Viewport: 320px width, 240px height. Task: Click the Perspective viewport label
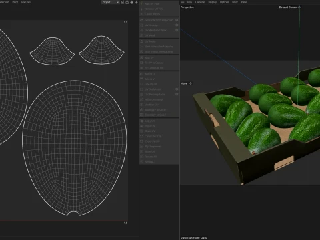[x=187, y=7]
